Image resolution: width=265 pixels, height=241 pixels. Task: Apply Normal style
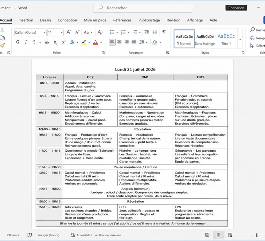184,39
